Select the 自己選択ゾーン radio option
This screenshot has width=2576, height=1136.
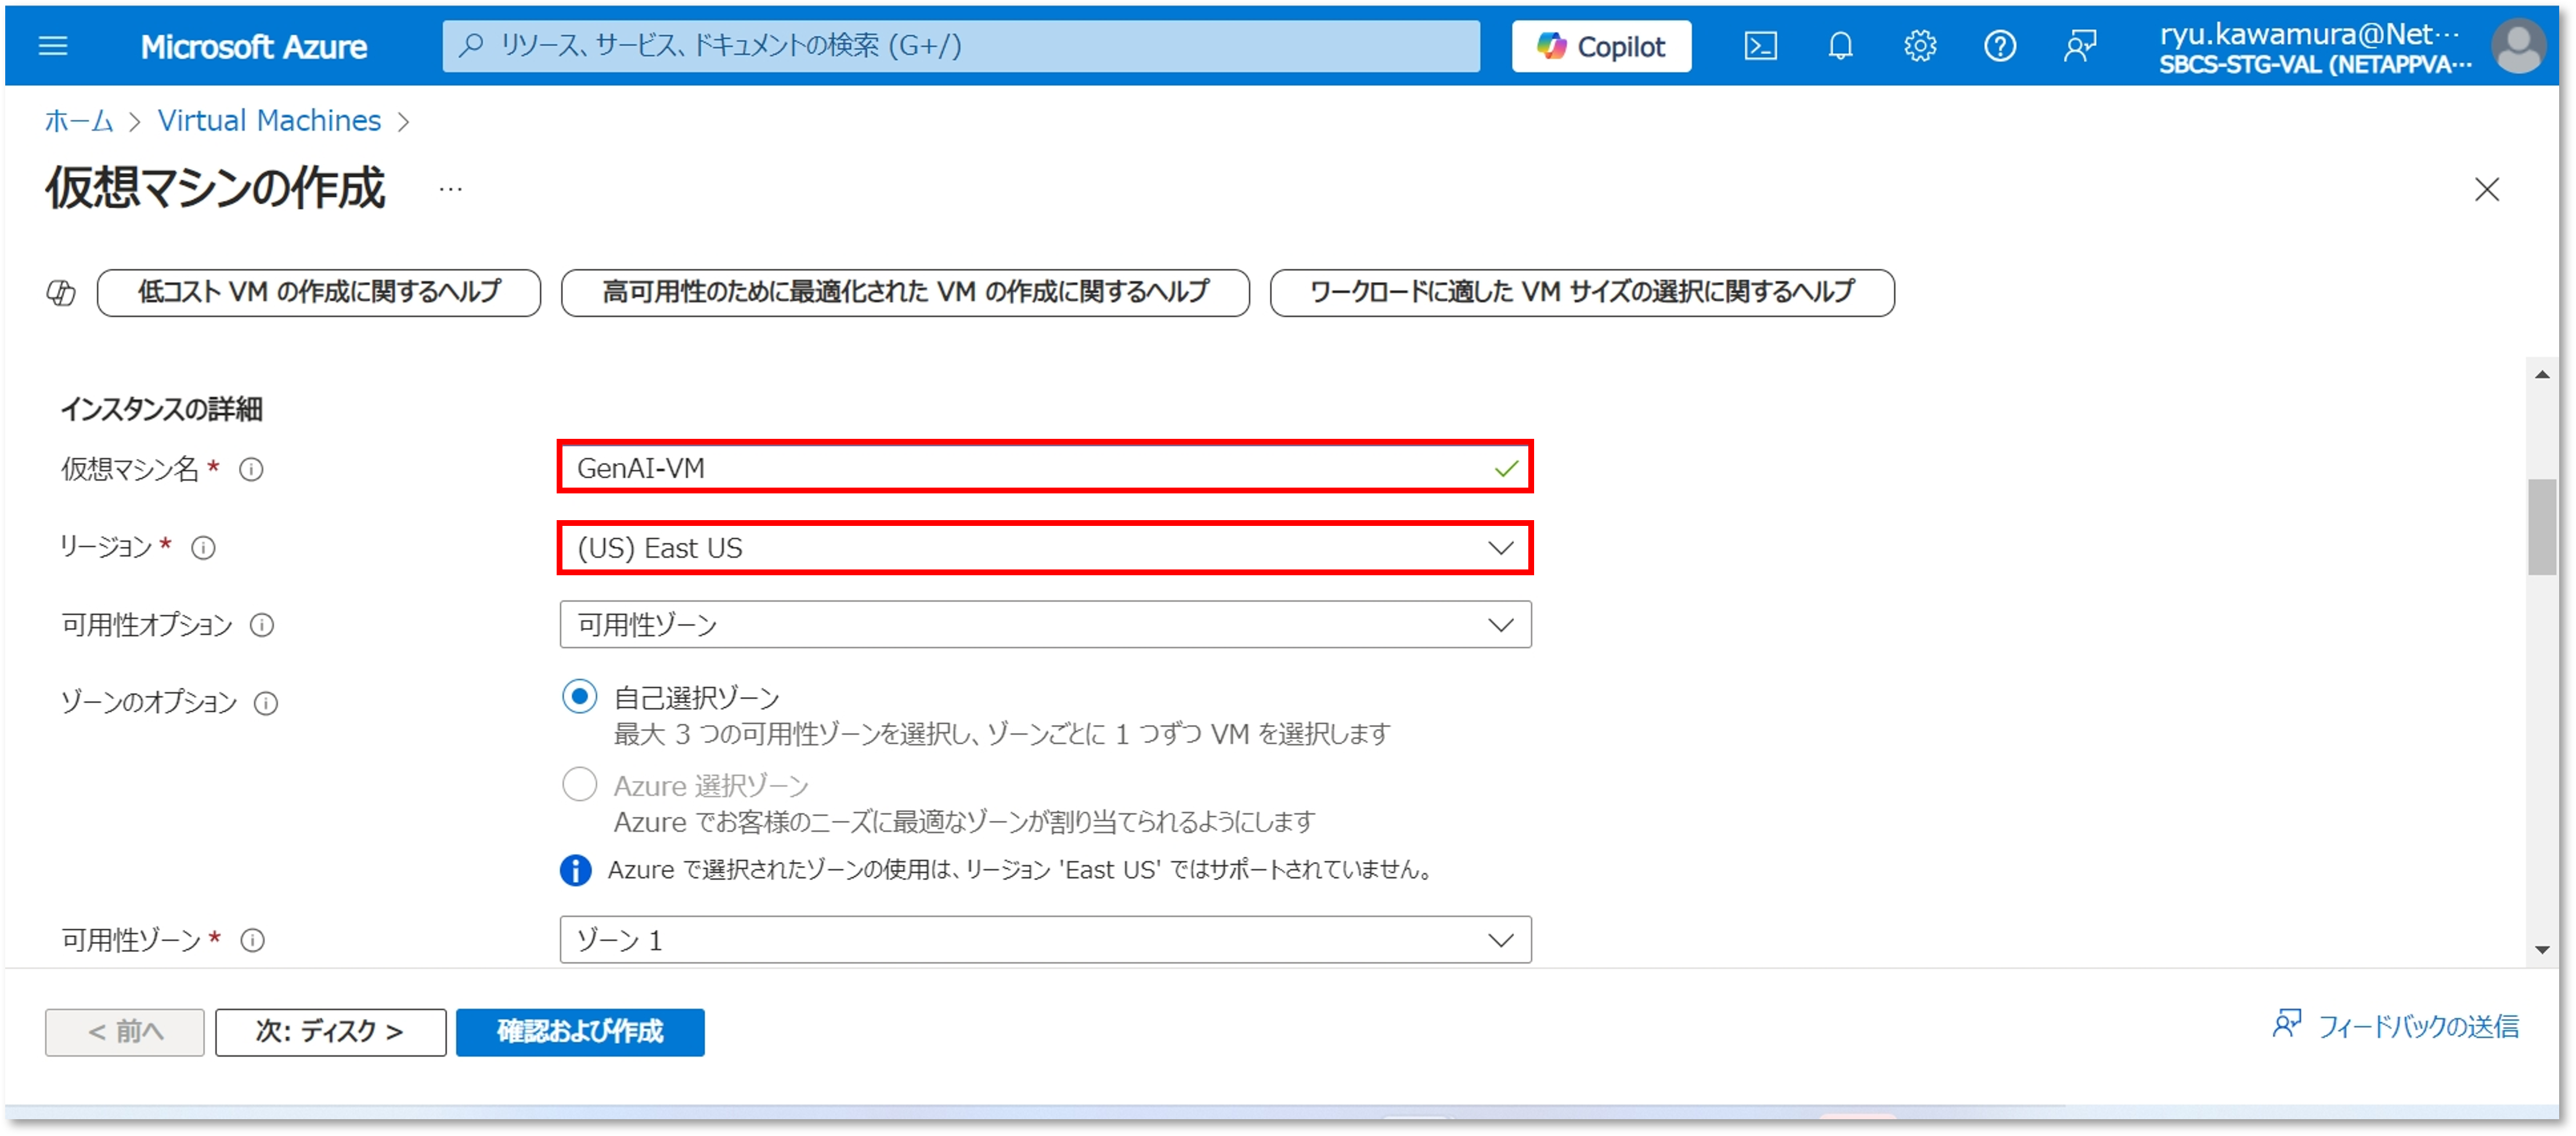click(x=579, y=696)
